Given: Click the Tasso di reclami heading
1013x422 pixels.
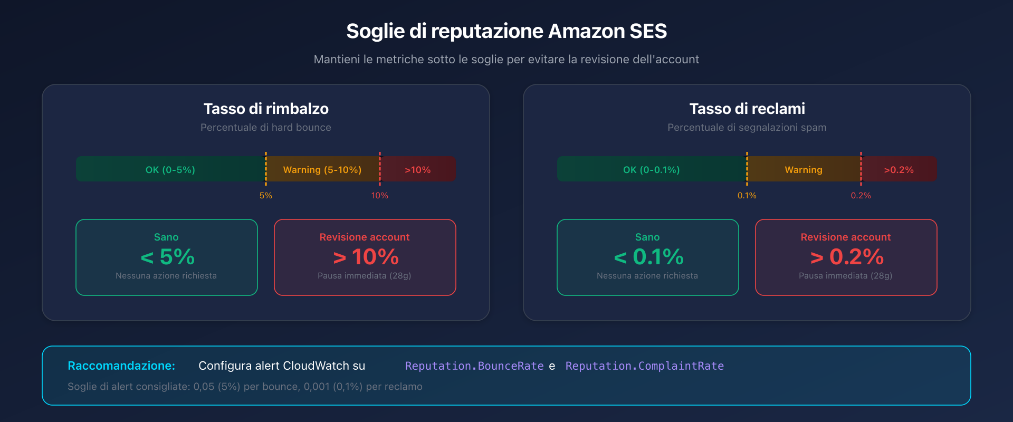Looking at the screenshot, I should pyautogui.click(x=747, y=109).
